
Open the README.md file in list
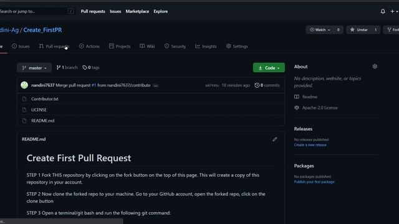[43, 121]
